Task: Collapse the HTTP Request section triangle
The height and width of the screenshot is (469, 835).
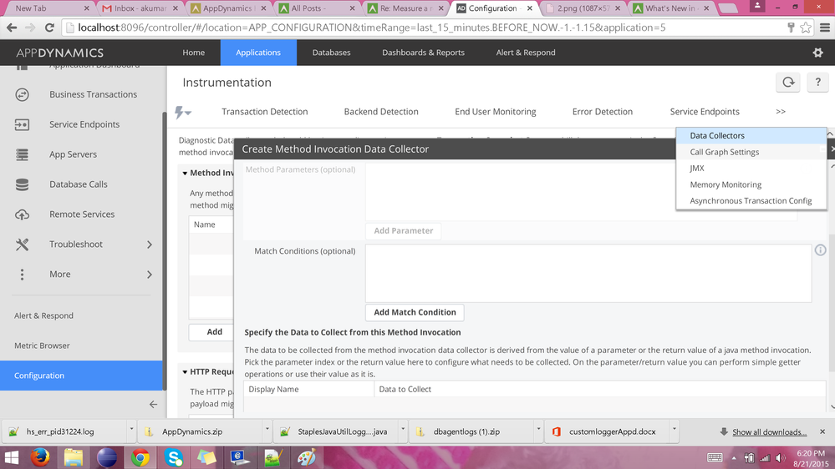Action: click(185, 372)
